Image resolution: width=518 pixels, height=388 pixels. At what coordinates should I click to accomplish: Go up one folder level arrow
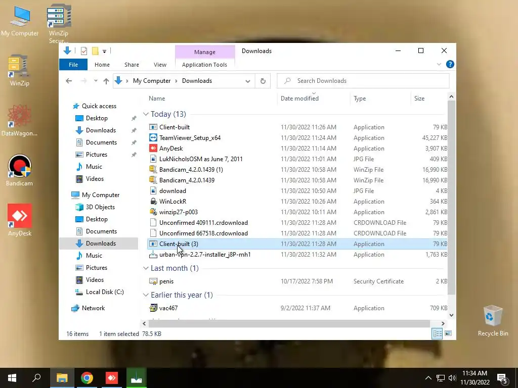point(106,81)
